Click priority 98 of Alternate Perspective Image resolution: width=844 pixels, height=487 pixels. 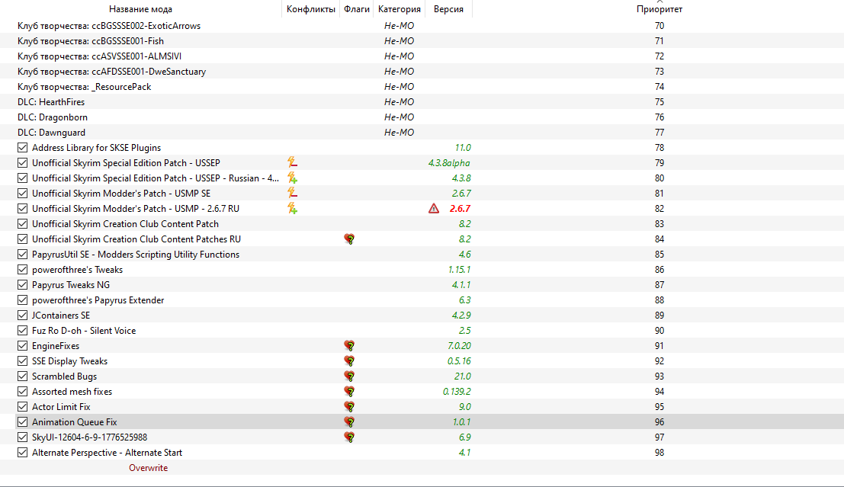(659, 452)
